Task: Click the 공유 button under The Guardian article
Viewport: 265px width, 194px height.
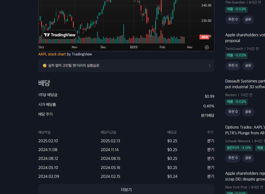Action: (248, 19)
